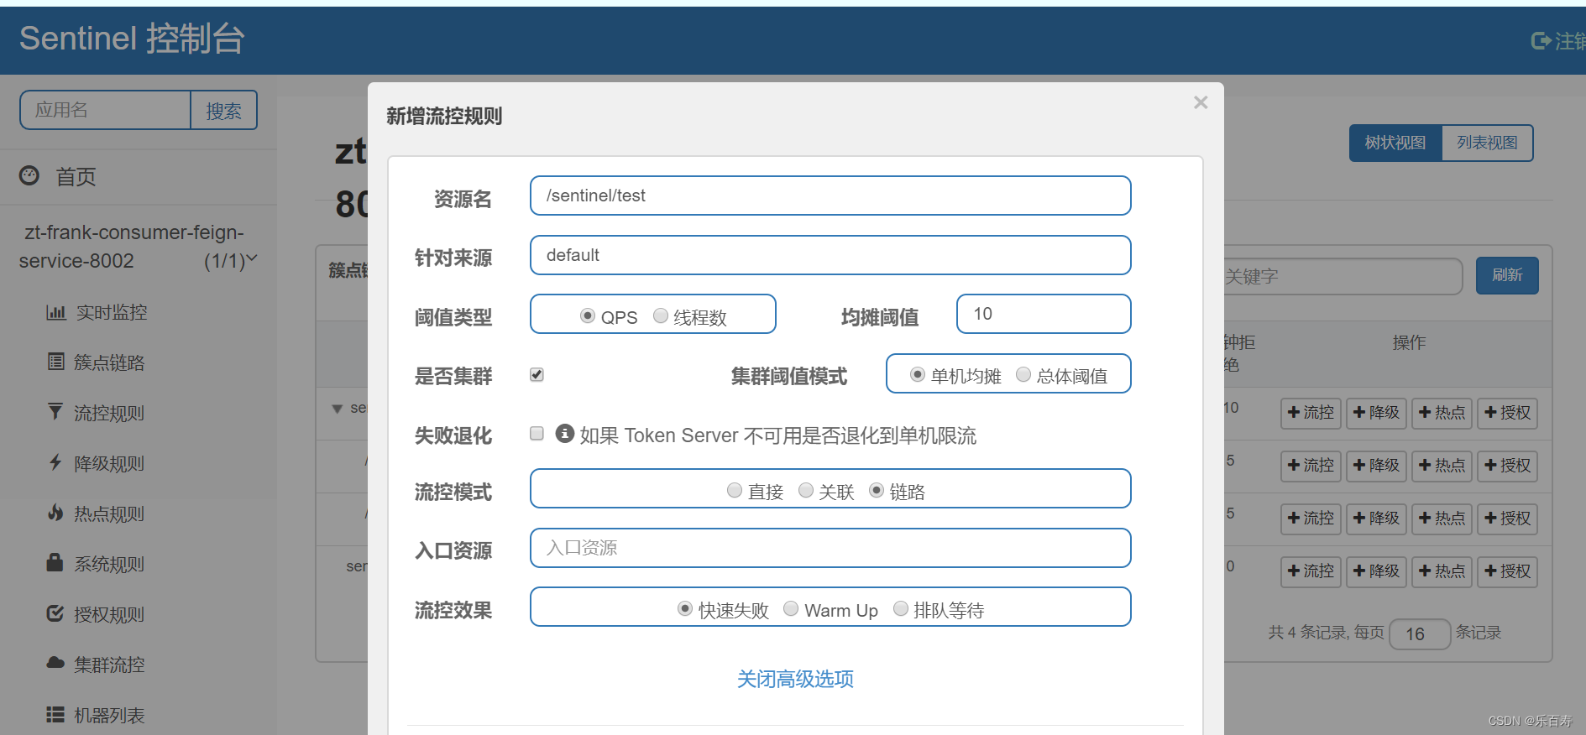The image size is (1586, 735).
Task: Click the records-per-page field showing 16
Action: coord(1420,634)
